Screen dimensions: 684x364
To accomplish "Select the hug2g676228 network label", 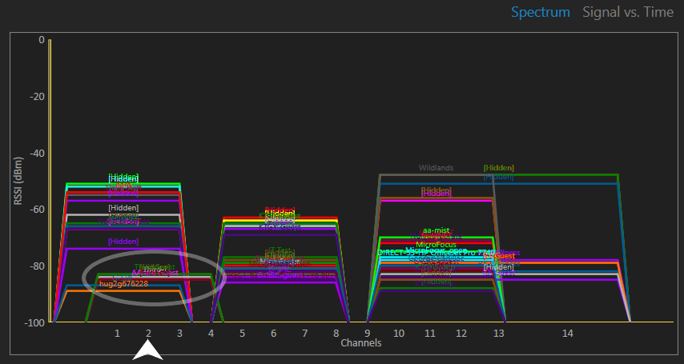I will point(123,284).
